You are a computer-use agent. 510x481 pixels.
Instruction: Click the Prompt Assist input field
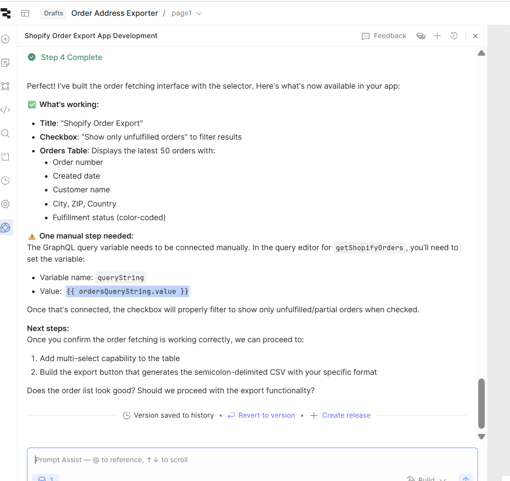[x=252, y=460]
